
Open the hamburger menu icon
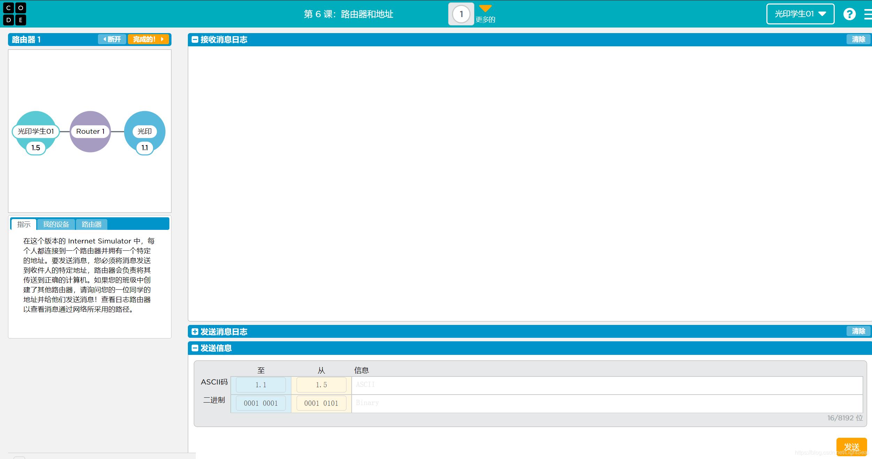tap(868, 14)
